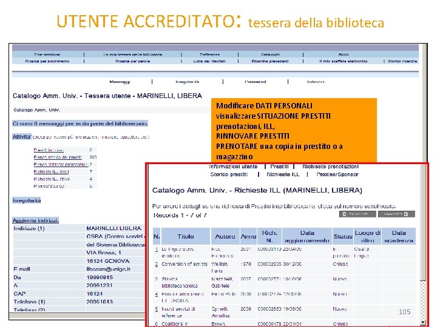Click the Data aggiornamento column header

(x=307, y=236)
